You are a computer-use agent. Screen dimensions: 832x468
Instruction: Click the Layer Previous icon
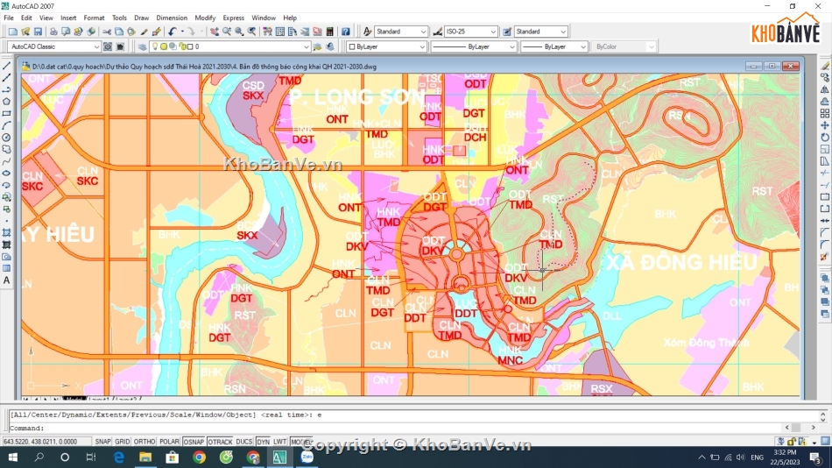[330, 46]
